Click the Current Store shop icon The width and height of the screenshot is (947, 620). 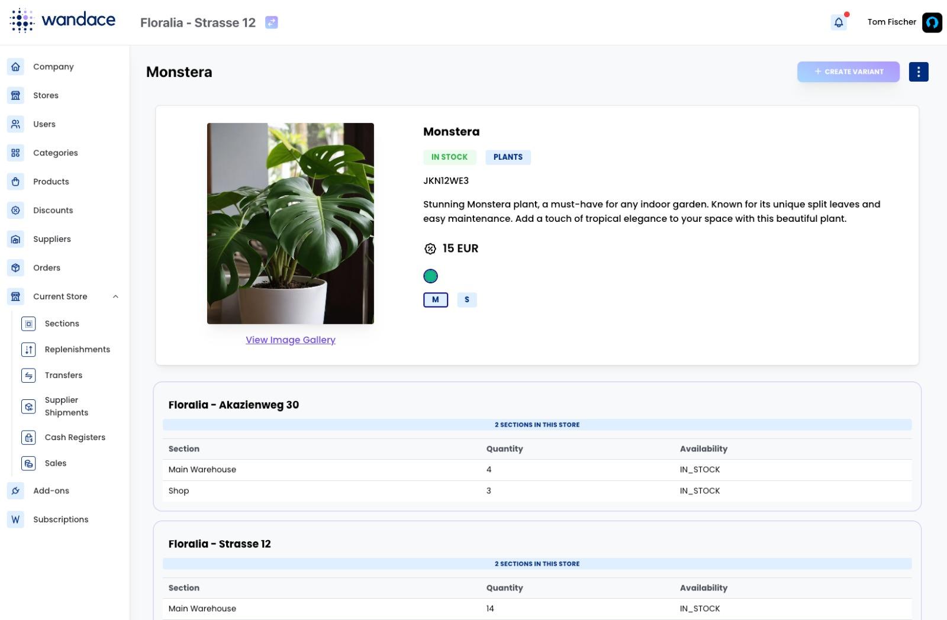[x=16, y=296]
